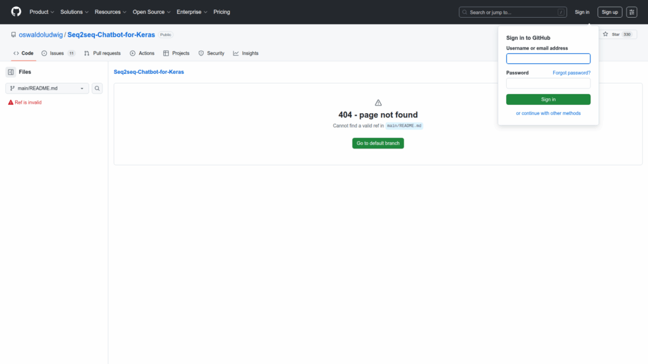Expand the Open Source menu
The height and width of the screenshot is (364, 648).
[151, 12]
